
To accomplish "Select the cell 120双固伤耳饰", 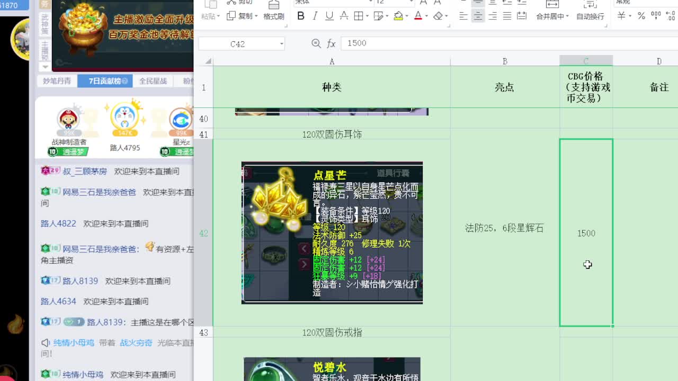I will point(332,134).
